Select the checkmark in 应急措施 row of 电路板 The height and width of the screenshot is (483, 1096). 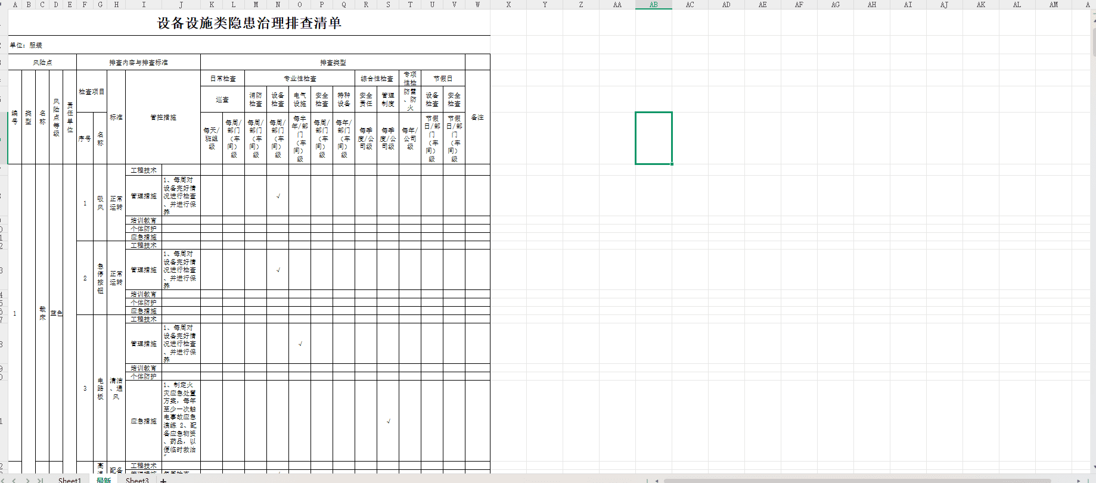point(388,421)
